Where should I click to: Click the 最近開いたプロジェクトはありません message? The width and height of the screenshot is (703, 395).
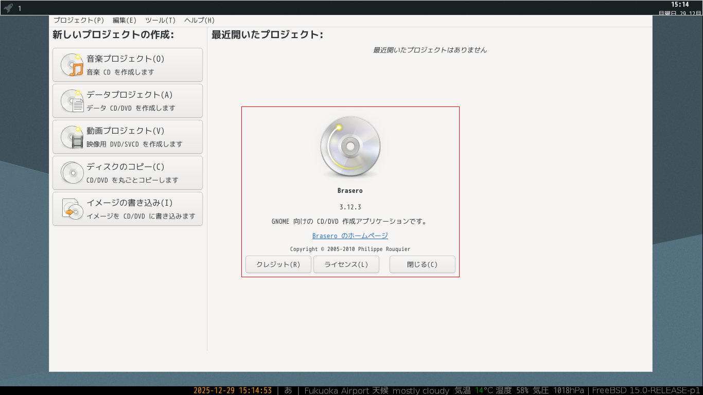pyautogui.click(x=430, y=50)
